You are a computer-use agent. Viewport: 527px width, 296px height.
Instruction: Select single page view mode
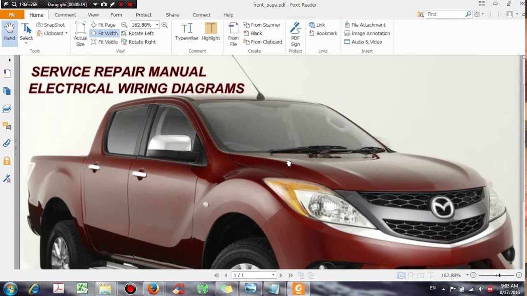pos(401,275)
